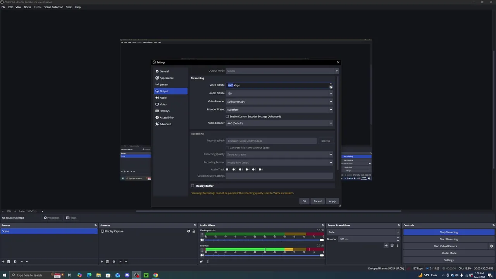Image resolution: width=496 pixels, height=279 pixels.
Task: Open the Video Encoder dropdown
Action: pos(279,102)
